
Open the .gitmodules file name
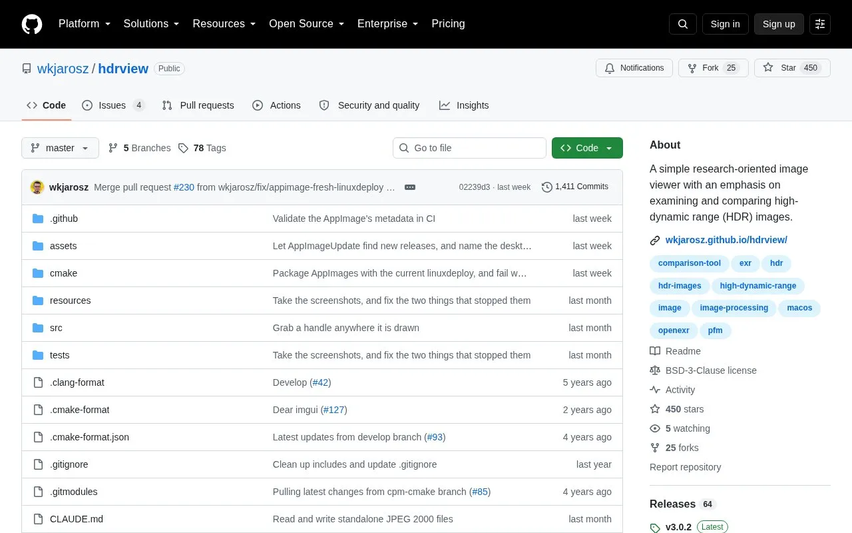[x=74, y=492]
